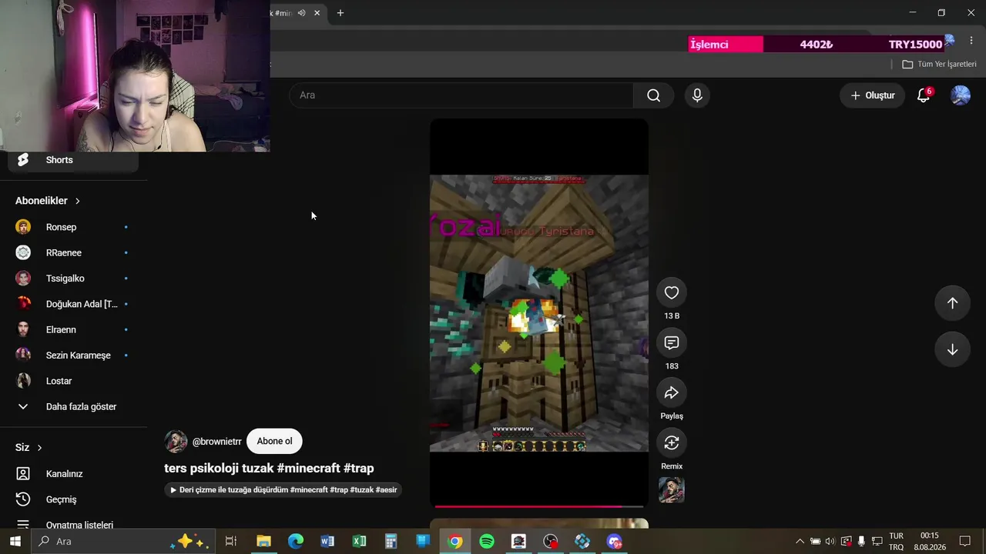Close the current Chrome tab
Image resolution: width=986 pixels, height=554 pixels.
click(317, 13)
